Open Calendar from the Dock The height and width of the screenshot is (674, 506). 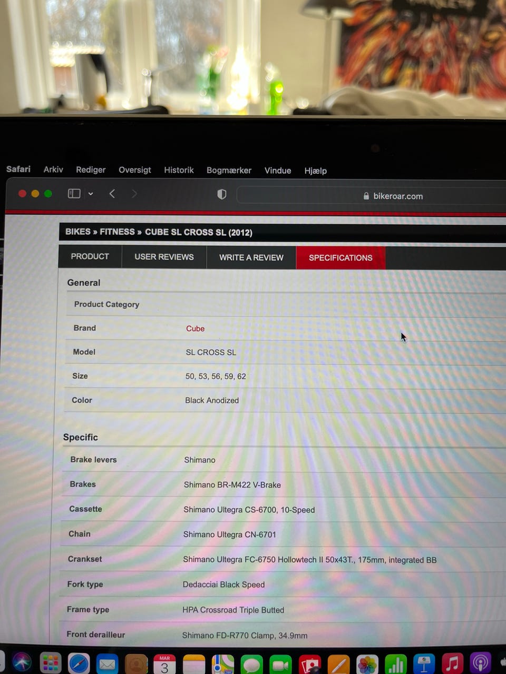164,665
